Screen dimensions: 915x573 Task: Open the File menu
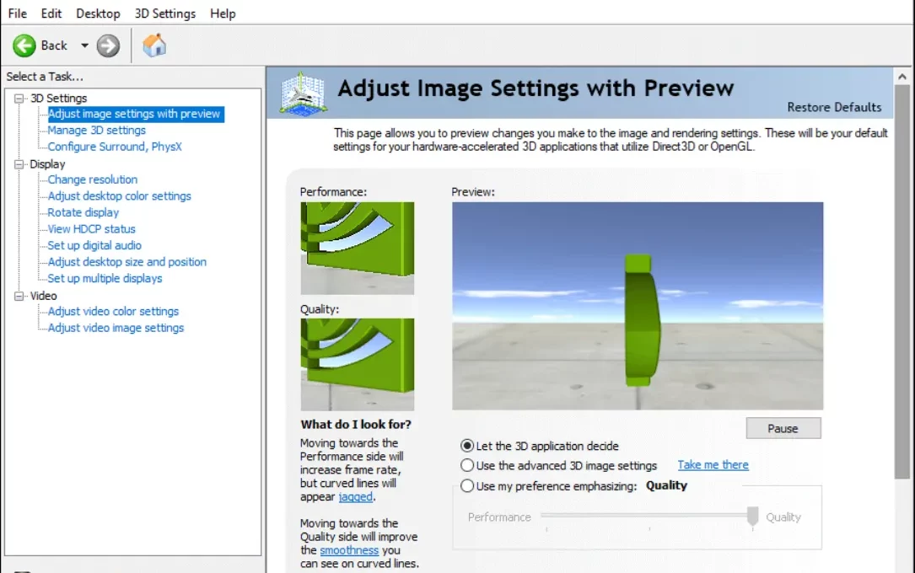pos(18,13)
